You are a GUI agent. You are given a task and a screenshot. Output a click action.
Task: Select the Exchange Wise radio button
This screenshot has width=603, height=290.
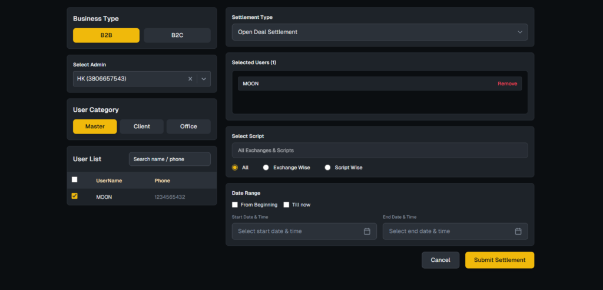[266, 168]
